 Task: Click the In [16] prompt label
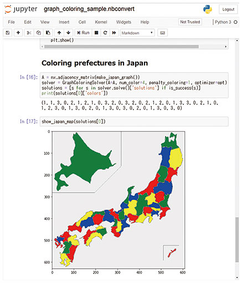coord(29,77)
